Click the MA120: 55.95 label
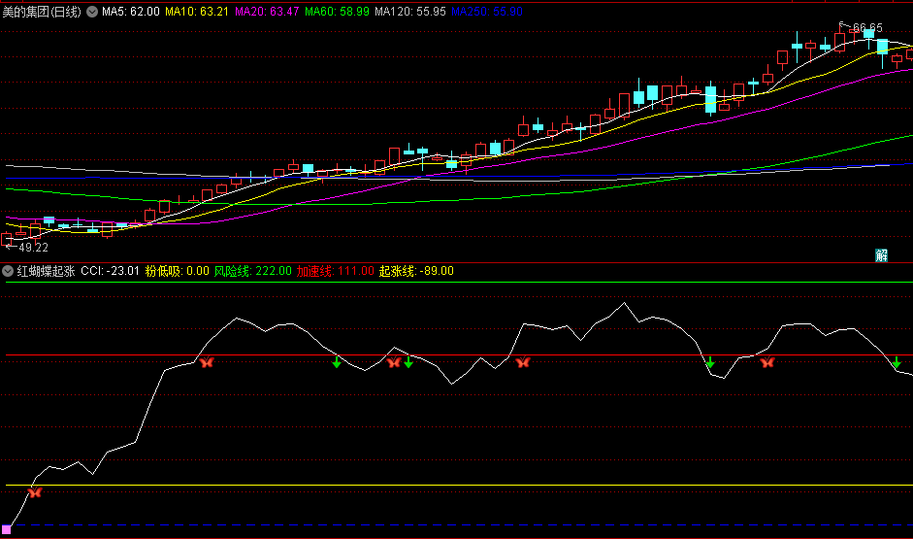Viewport: 913px width, 539px height. [409, 12]
